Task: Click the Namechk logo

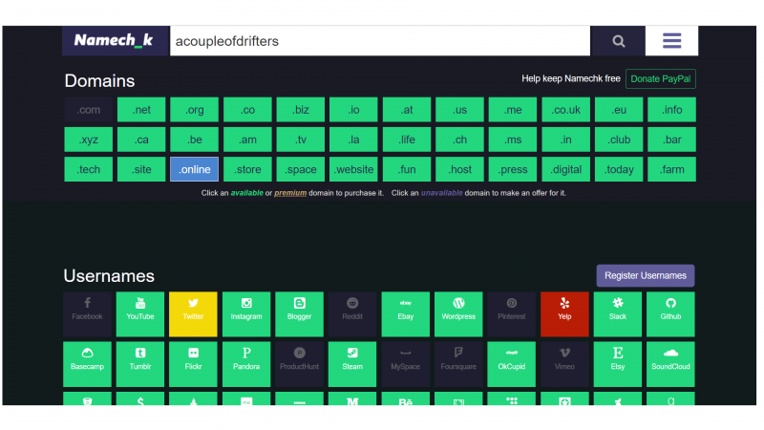Action: (x=116, y=41)
